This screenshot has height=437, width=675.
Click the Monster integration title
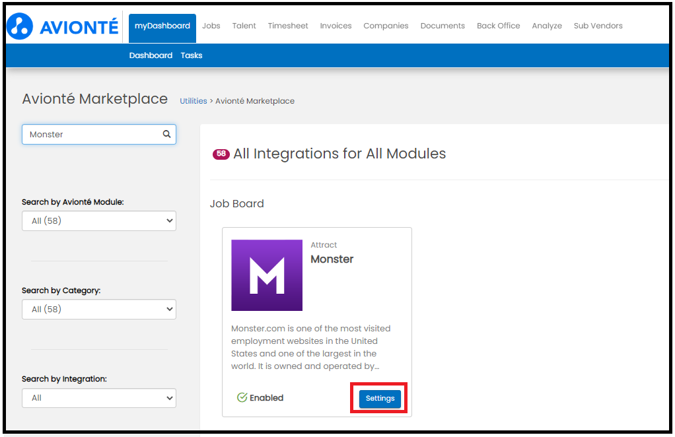[x=332, y=259]
